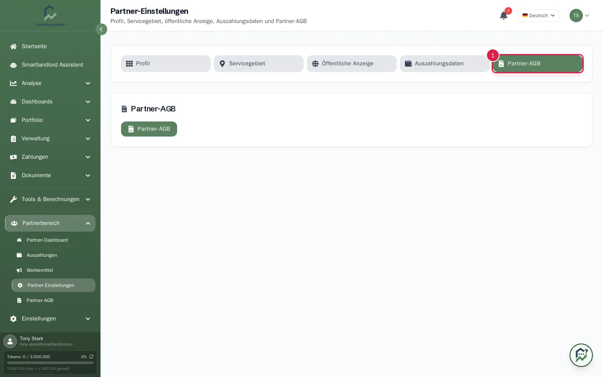Click the Startseite home icon
This screenshot has height=377, width=603.
click(13, 46)
